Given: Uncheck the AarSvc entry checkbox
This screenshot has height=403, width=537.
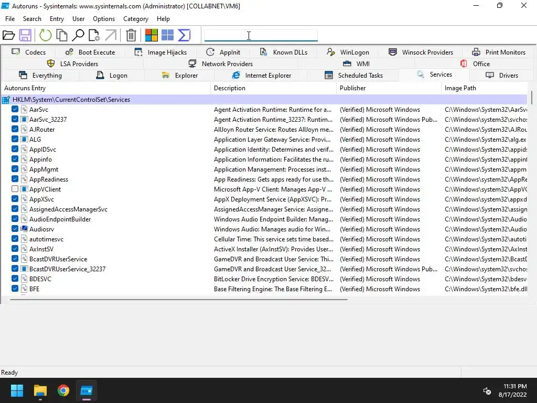Looking at the screenshot, I should pyautogui.click(x=15, y=109).
